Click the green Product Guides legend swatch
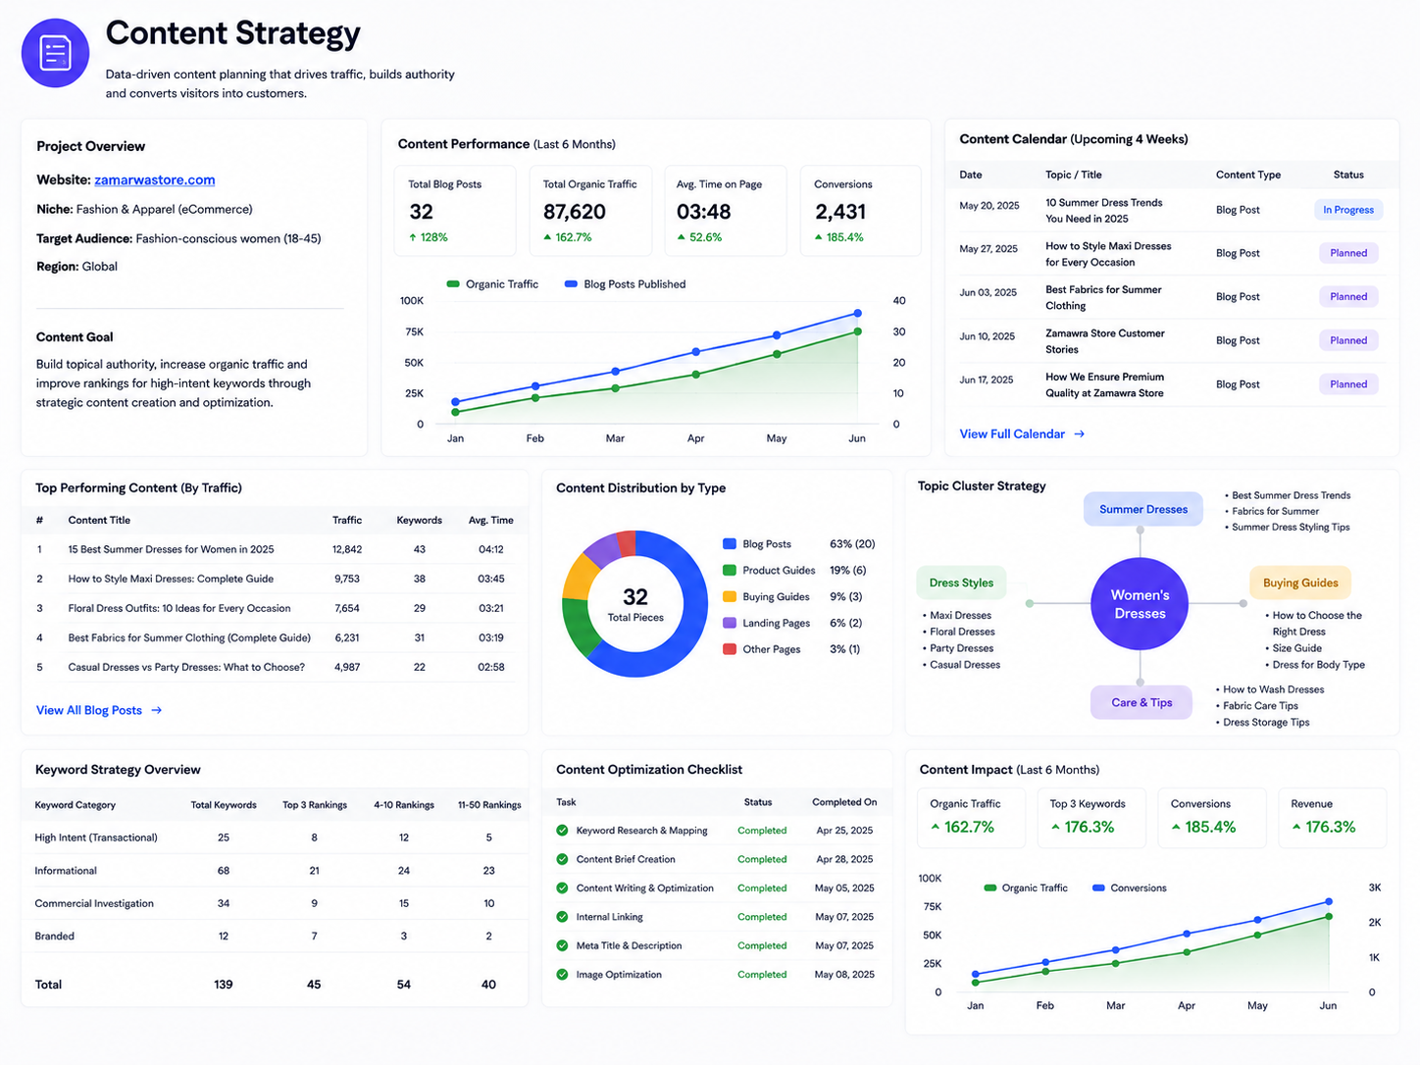1420x1065 pixels. click(730, 570)
